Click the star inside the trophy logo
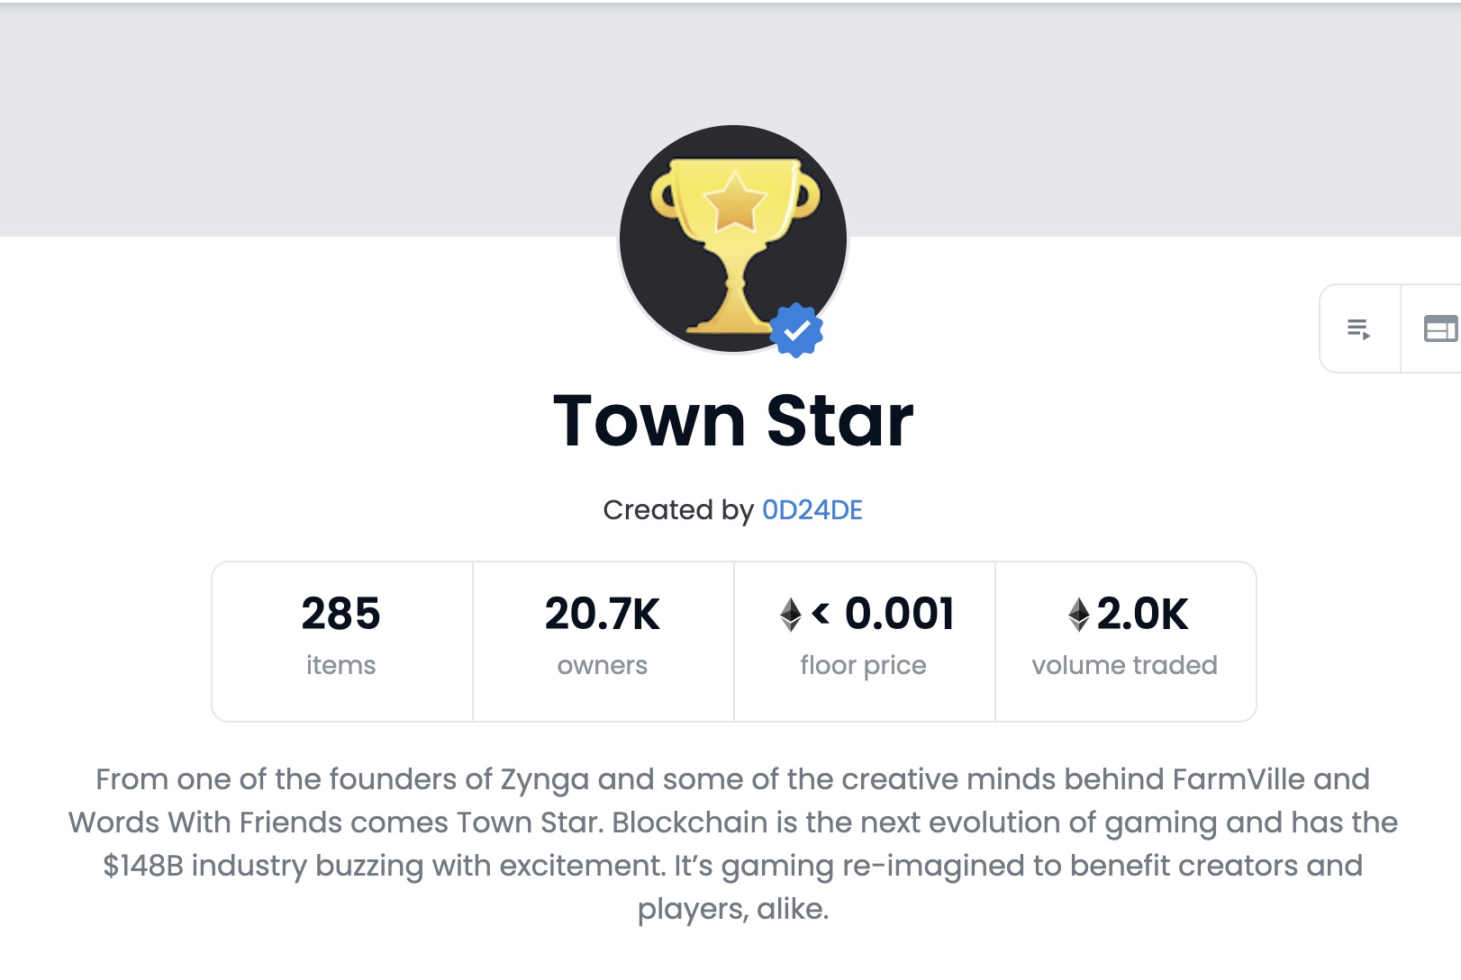This screenshot has height=980, width=1461. (735, 200)
